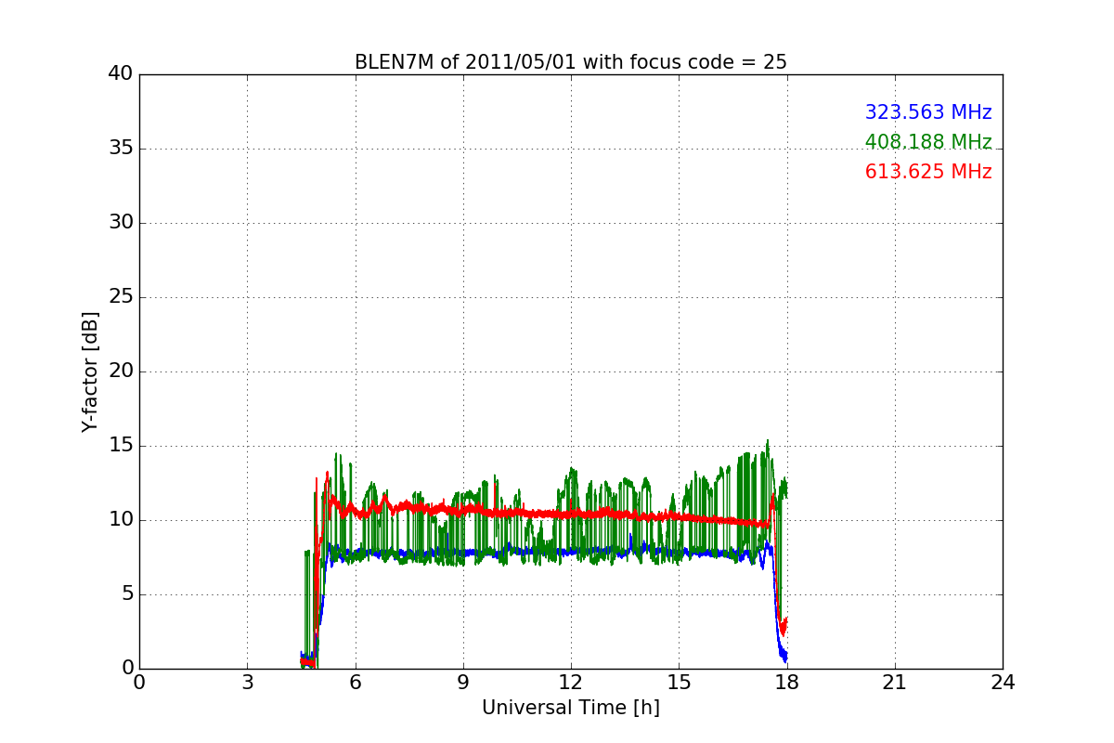Click the y-axis tick label '15'
The width and height of the screenshot is (1114, 743).
pos(121,446)
